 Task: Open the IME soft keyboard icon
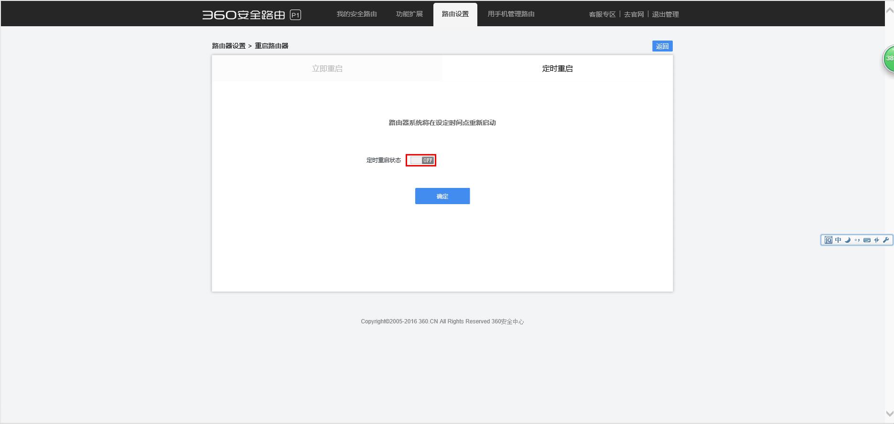(x=867, y=240)
